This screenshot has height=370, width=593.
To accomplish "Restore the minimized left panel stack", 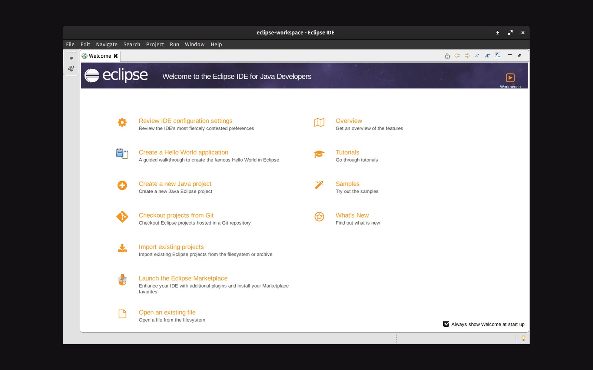I will (x=71, y=58).
